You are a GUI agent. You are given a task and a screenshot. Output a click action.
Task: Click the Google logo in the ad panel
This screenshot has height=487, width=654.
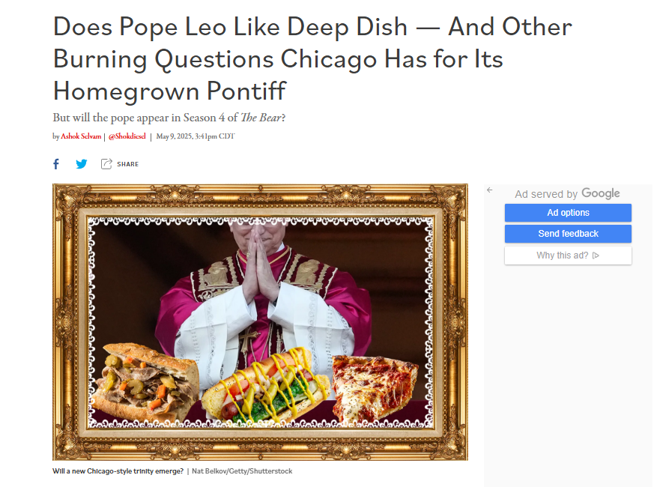point(601,193)
